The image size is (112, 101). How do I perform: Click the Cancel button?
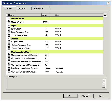[x=86, y=96]
